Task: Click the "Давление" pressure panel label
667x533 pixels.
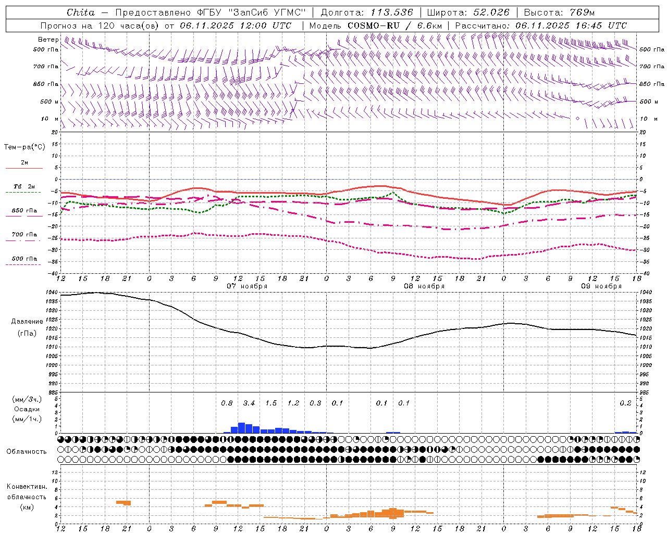Action: pos(27,322)
